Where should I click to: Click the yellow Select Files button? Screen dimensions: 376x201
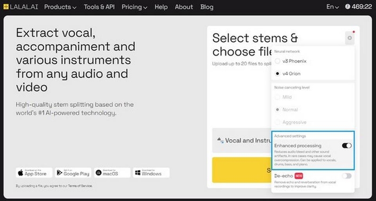[242, 170]
